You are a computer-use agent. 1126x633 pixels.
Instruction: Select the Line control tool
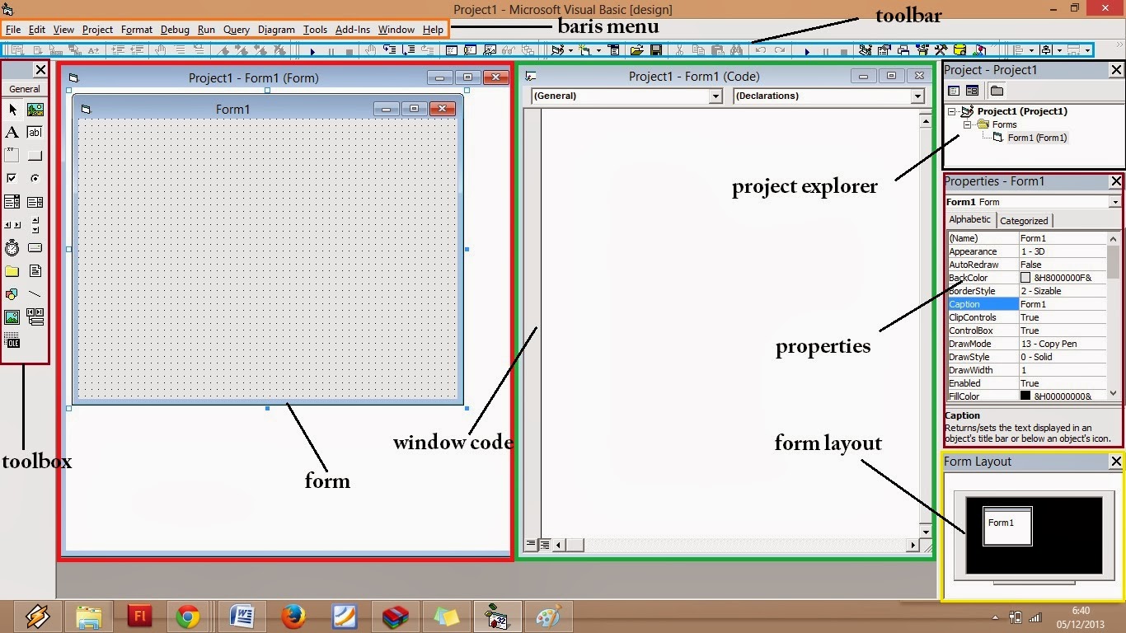coord(35,294)
